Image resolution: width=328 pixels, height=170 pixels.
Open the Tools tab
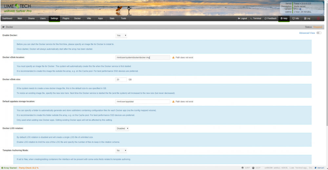pyautogui.click(x=123, y=18)
